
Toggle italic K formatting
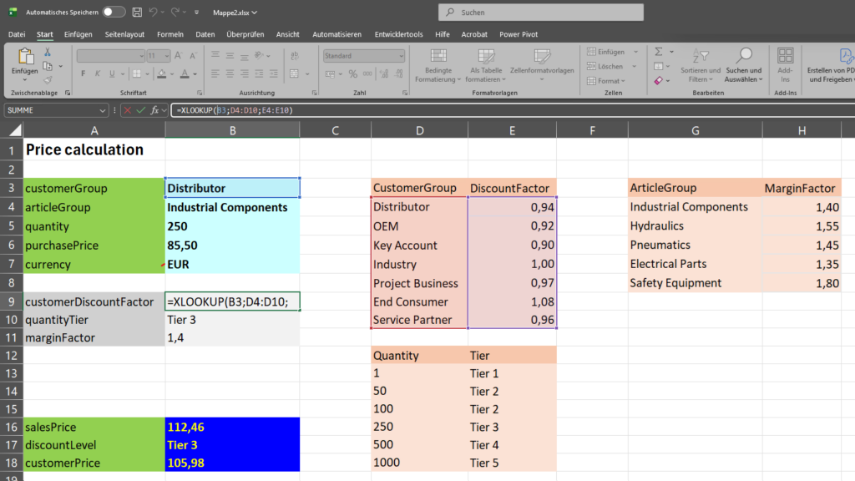coord(98,73)
